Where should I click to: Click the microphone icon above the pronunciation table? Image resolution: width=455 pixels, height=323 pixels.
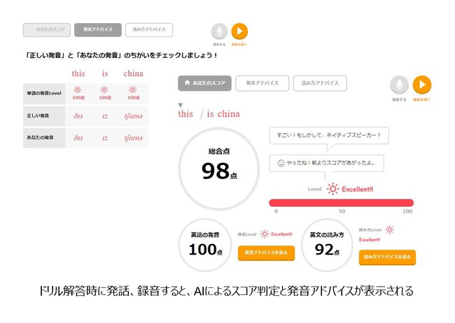tap(219, 31)
